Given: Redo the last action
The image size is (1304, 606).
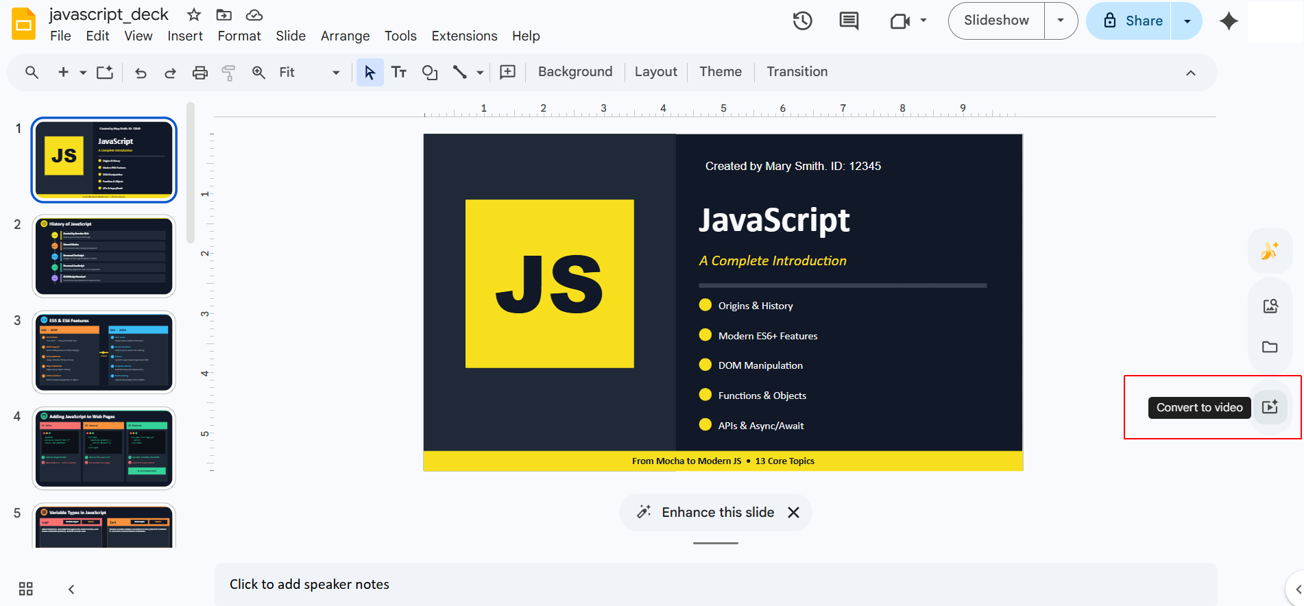Looking at the screenshot, I should click(170, 73).
